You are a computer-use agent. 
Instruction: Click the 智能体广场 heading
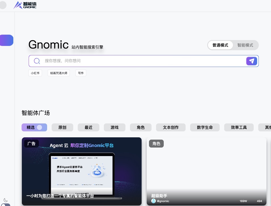coord(35,113)
